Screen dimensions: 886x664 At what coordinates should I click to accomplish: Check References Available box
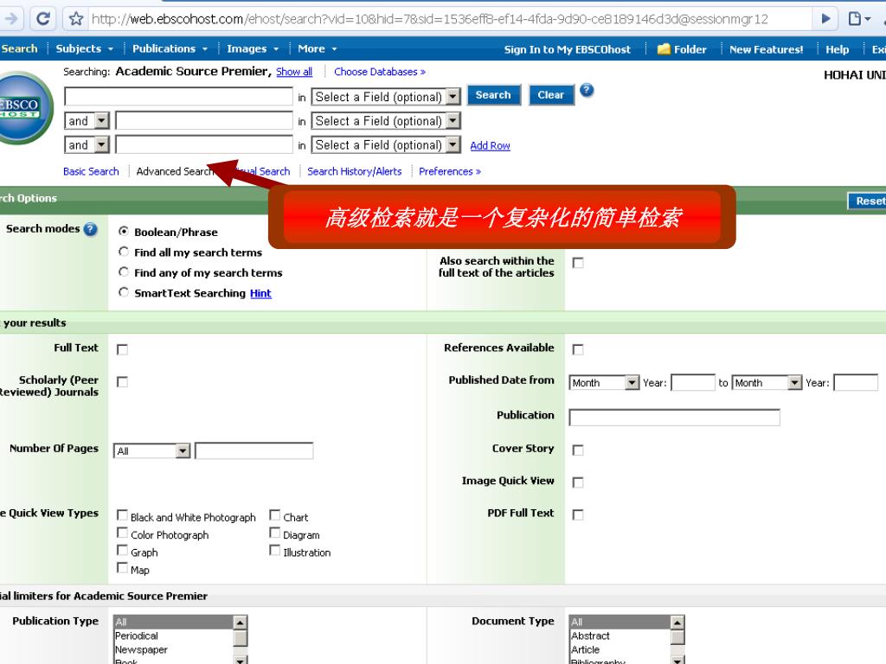(x=577, y=349)
